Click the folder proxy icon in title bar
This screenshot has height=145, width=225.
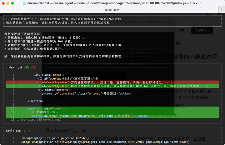click(x=25, y=3)
